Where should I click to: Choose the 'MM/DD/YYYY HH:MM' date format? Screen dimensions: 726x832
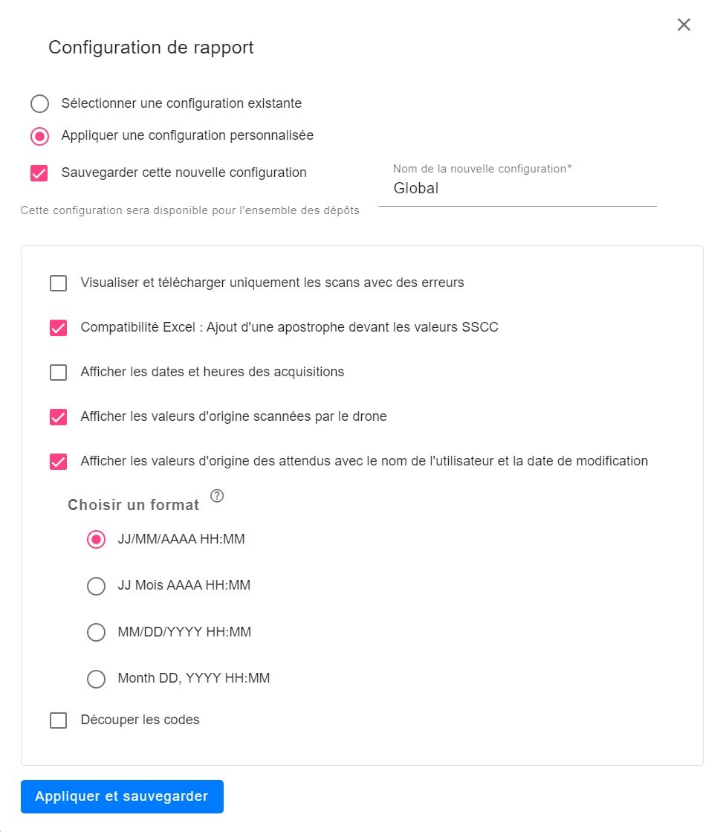(x=96, y=633)
